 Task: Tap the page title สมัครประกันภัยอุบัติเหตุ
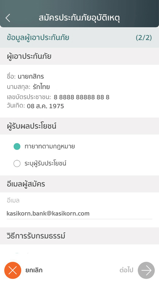point(79,18)
